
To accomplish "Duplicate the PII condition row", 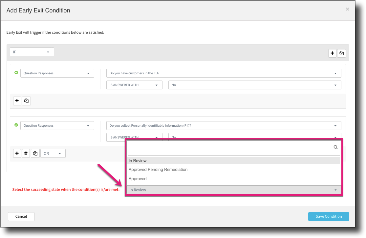I will tap(35, 153).
